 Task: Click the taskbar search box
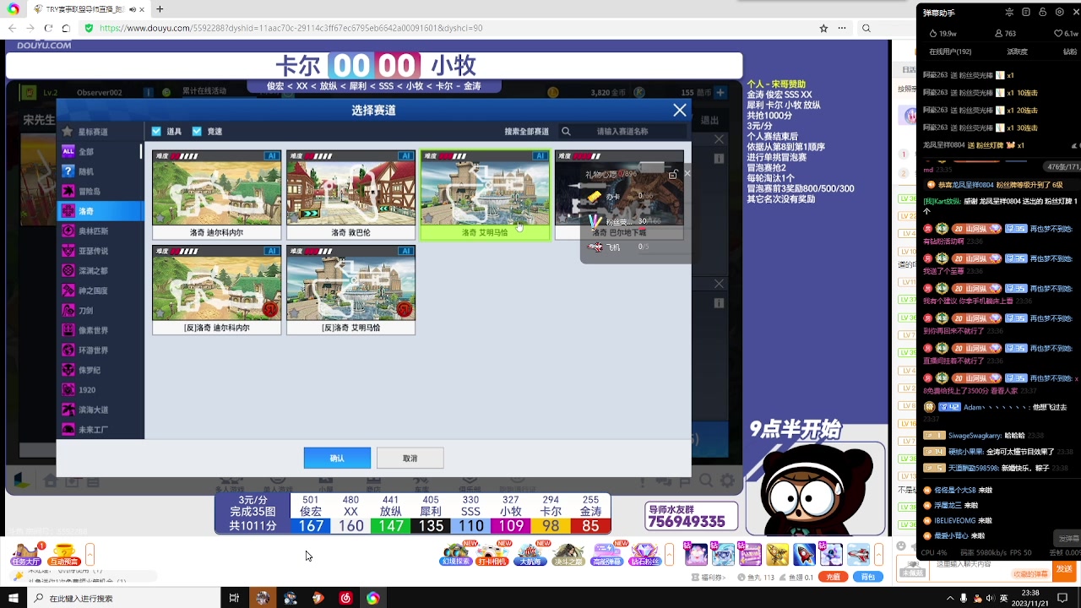(x=125, y=598)
